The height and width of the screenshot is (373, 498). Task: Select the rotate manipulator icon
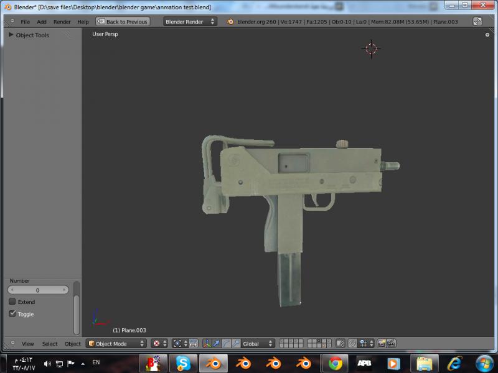pos(226,344)
